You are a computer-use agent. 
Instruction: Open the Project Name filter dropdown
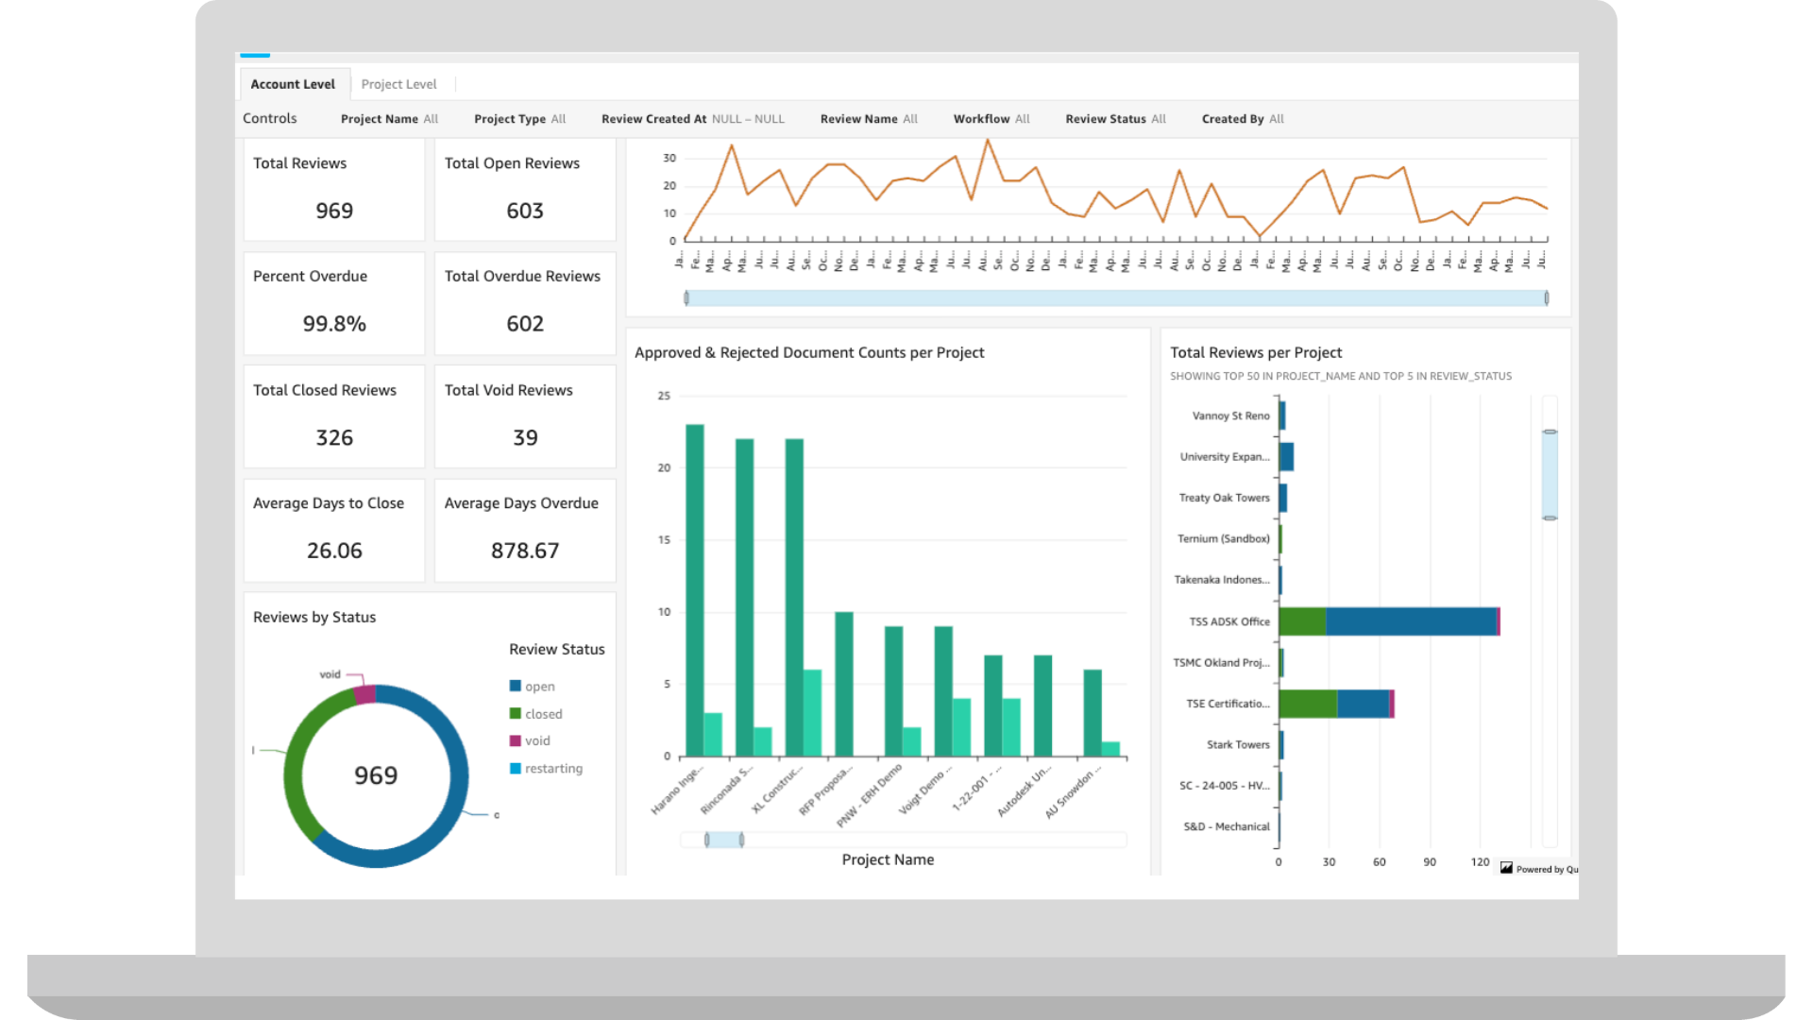(x=388, y=119)
